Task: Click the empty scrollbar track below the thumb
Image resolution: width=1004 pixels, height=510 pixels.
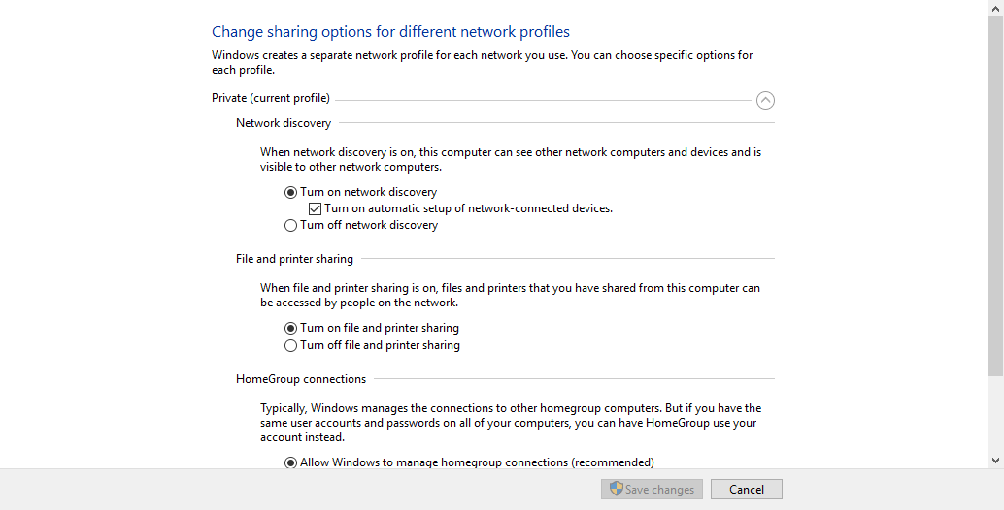Action: 995,417
